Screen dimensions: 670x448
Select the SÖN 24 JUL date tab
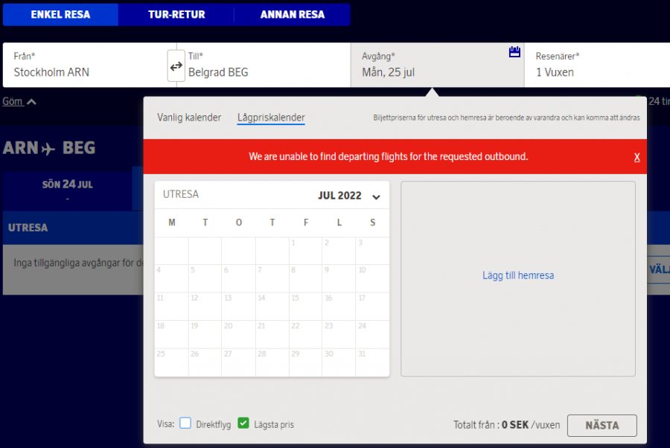pos(67,189)
